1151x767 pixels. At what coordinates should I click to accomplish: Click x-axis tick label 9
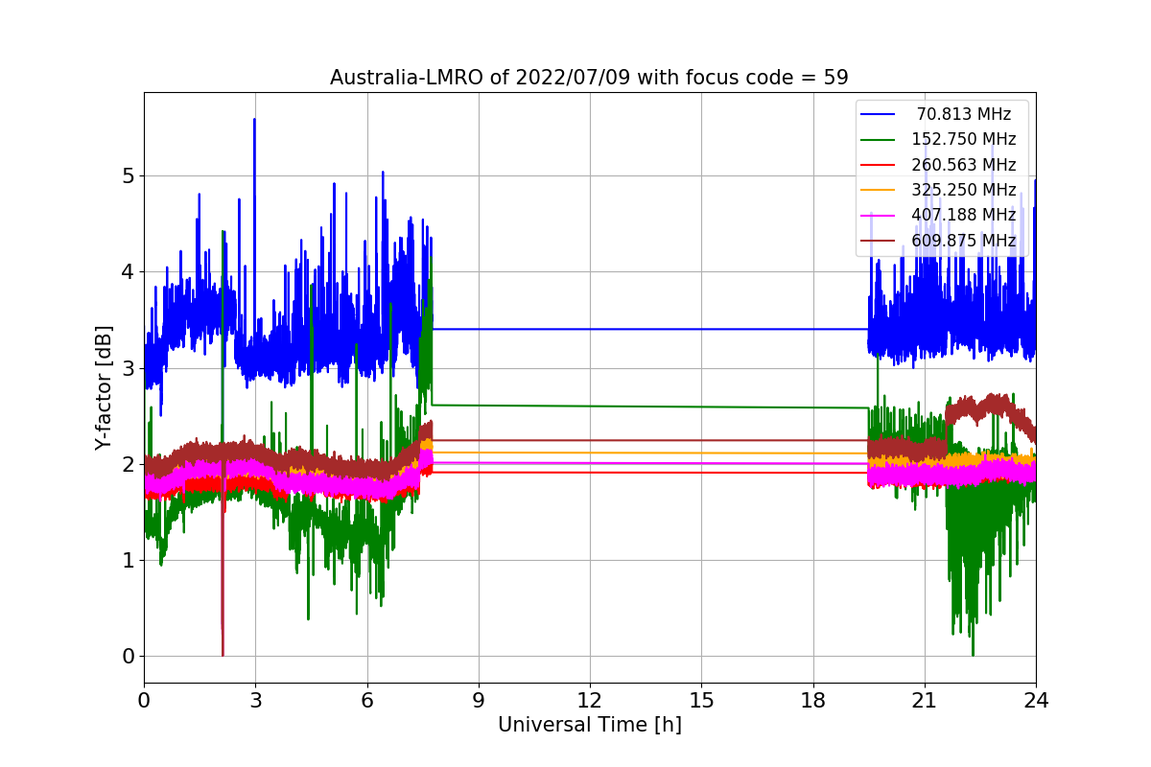tap(479, 701)
